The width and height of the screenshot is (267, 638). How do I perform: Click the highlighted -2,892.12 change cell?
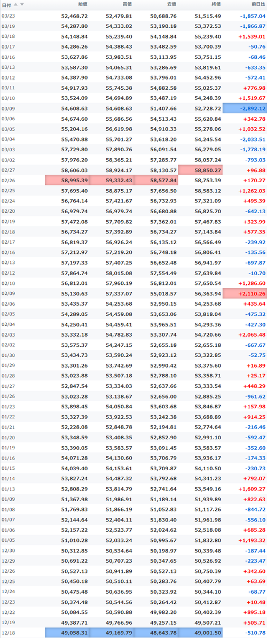[245, 108]
